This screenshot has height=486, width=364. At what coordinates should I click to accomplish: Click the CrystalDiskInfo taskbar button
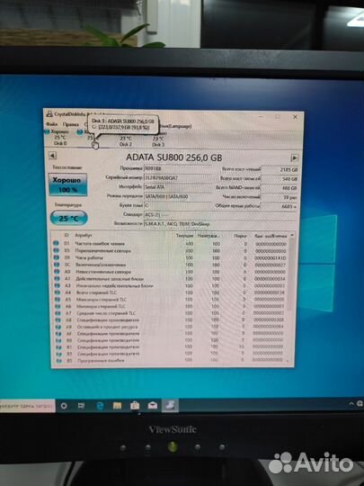170,405
